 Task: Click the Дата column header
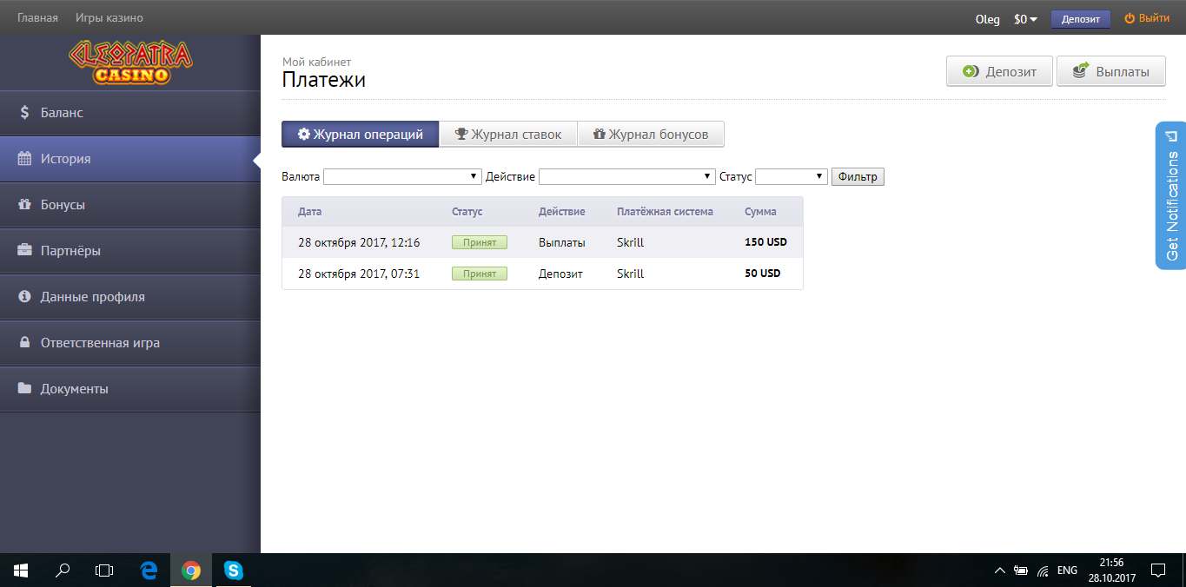309,211
